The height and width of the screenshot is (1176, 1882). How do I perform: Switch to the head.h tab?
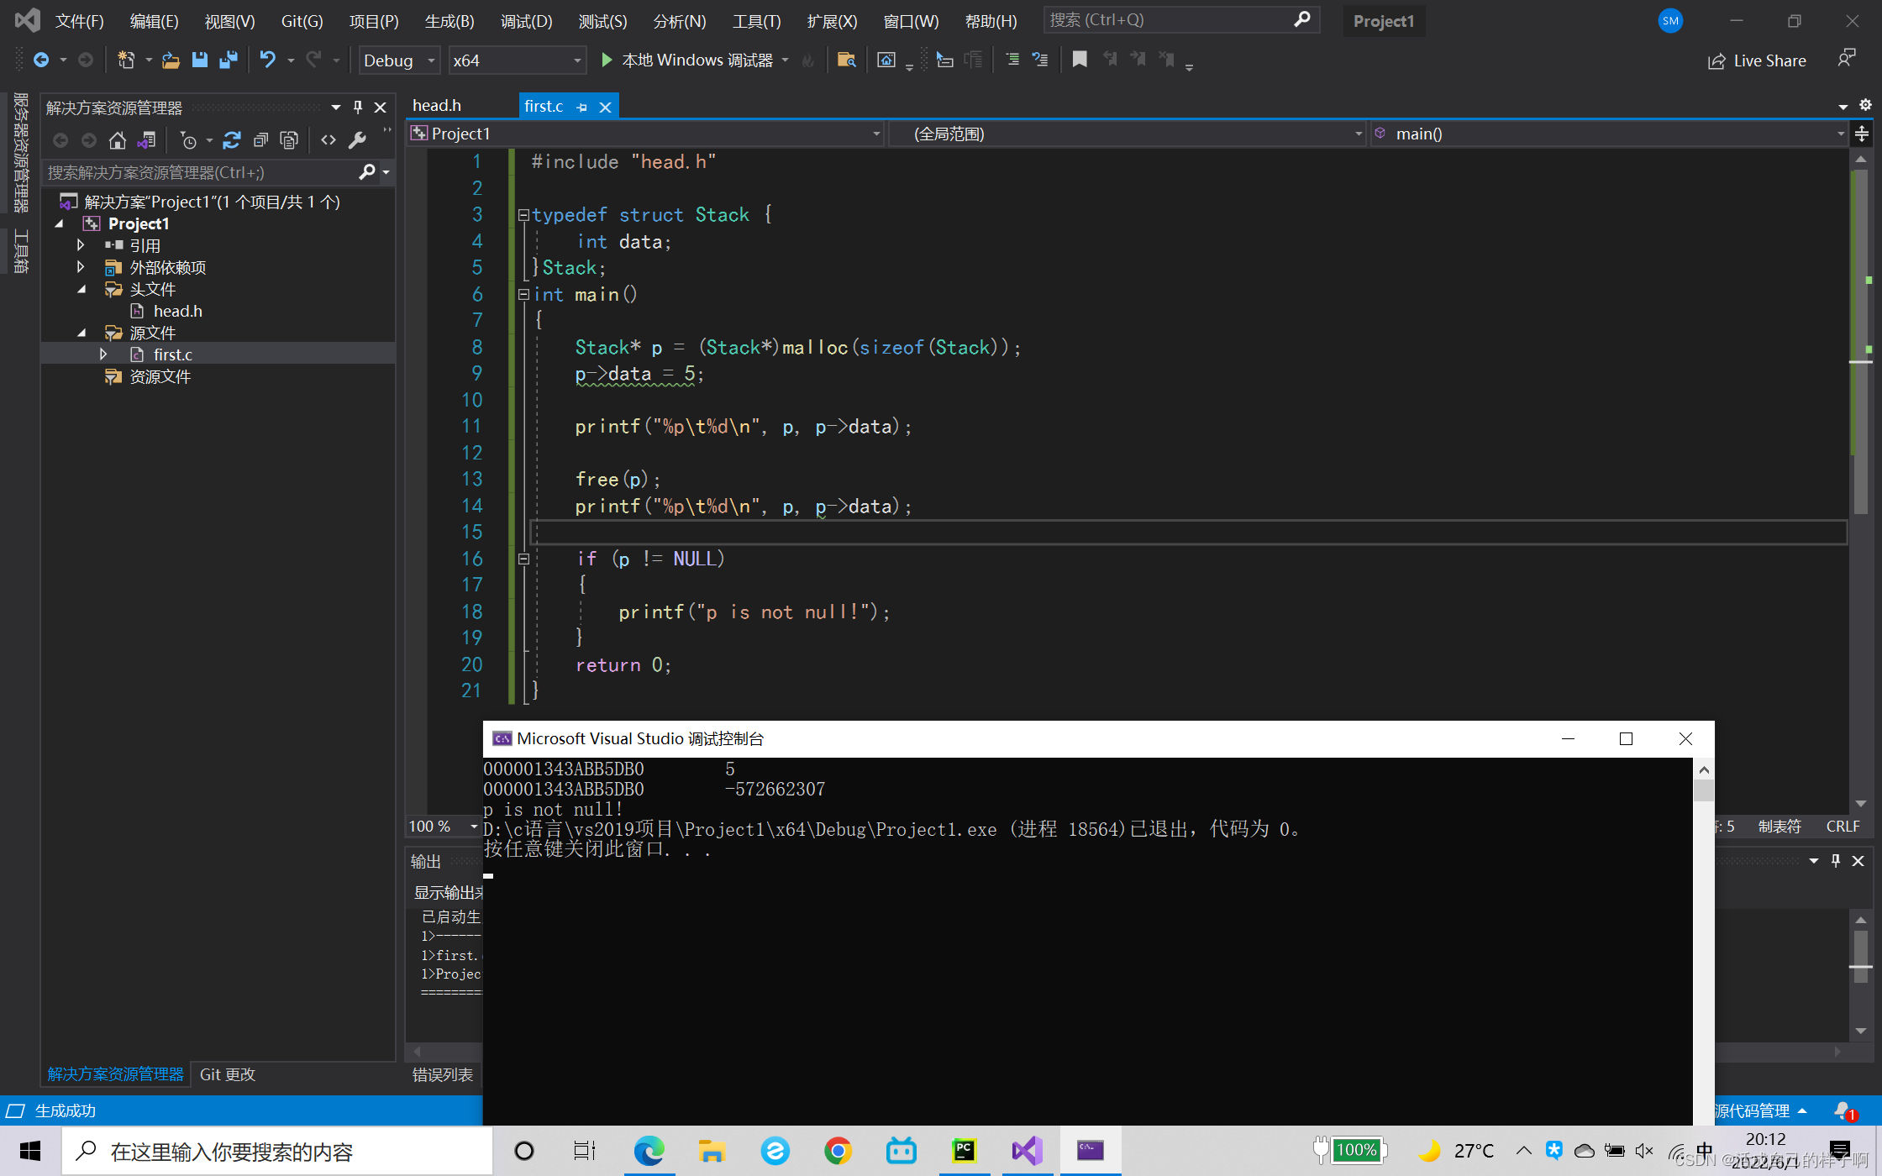[x=437, y=106]
